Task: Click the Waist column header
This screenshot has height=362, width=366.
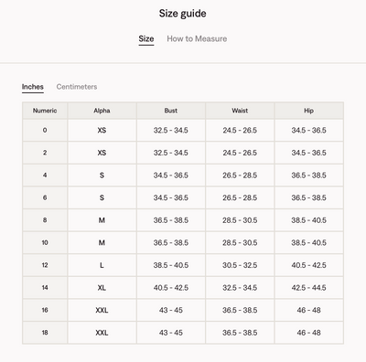Action: pos(240,111)
